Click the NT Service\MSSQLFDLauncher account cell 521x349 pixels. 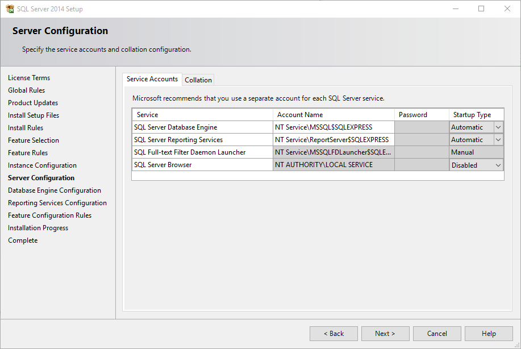point(334,152)
